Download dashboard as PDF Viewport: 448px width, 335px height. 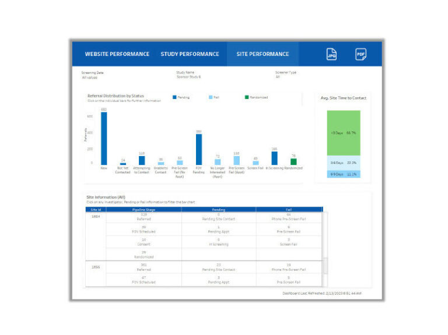pos(361,54)
